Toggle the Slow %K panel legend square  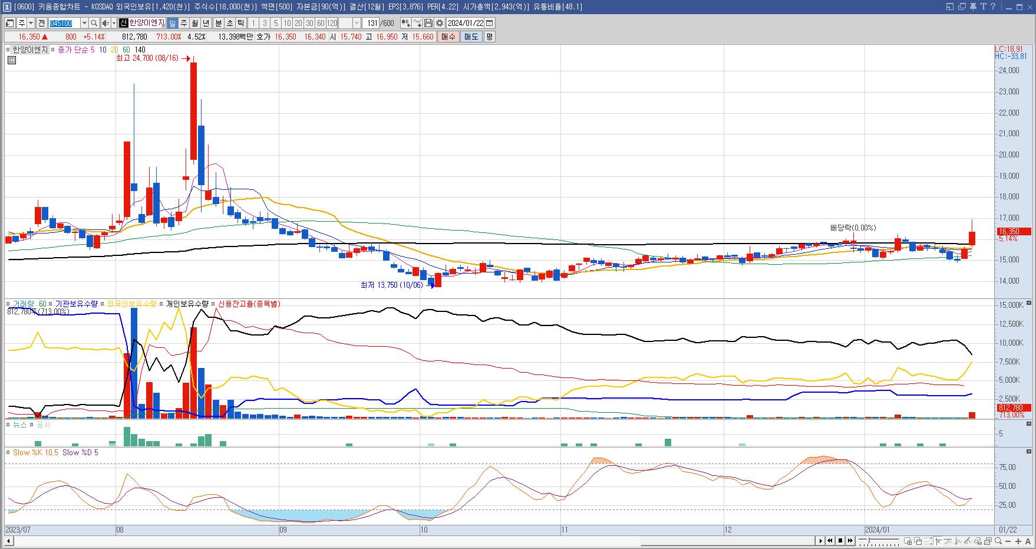(x=8, y=452)
